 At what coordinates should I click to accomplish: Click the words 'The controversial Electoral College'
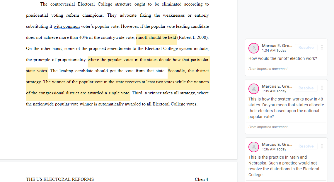pos(76,4)
